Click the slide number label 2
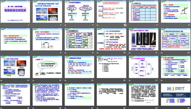Screen dimensions: 191x109 point(61,25)
